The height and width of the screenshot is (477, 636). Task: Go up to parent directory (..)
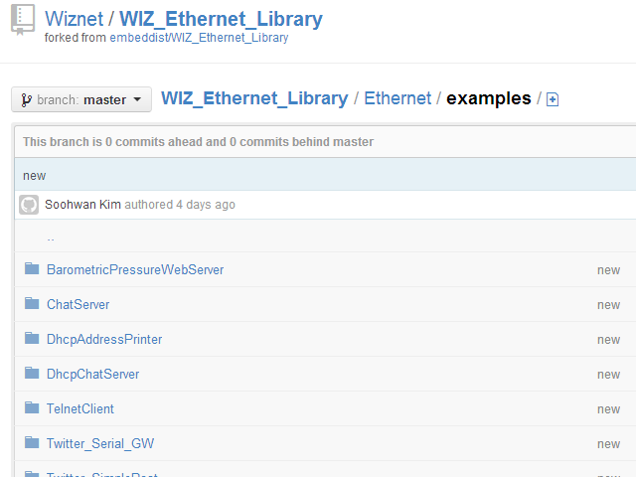point(51,238)
